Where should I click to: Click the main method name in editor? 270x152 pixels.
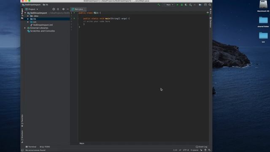tap(108, 19)
